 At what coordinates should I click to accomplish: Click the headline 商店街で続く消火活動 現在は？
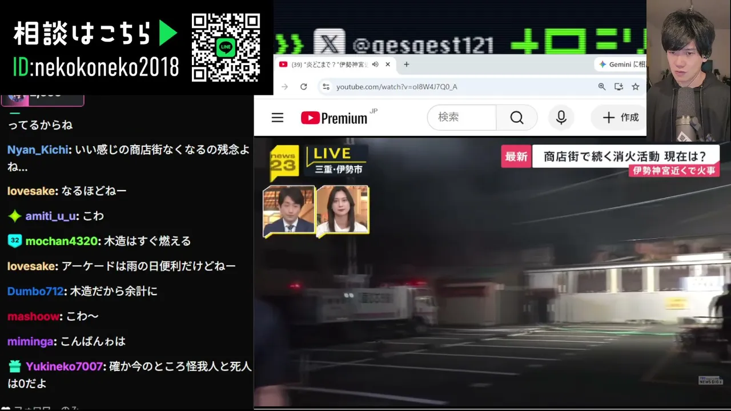coord(625,156)
